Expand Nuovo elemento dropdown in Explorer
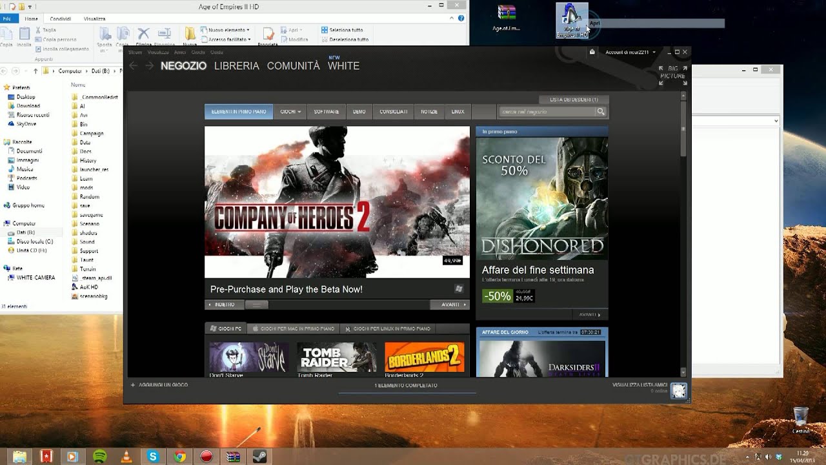Viewport: 826px width, 465px height. pos(225,30)
